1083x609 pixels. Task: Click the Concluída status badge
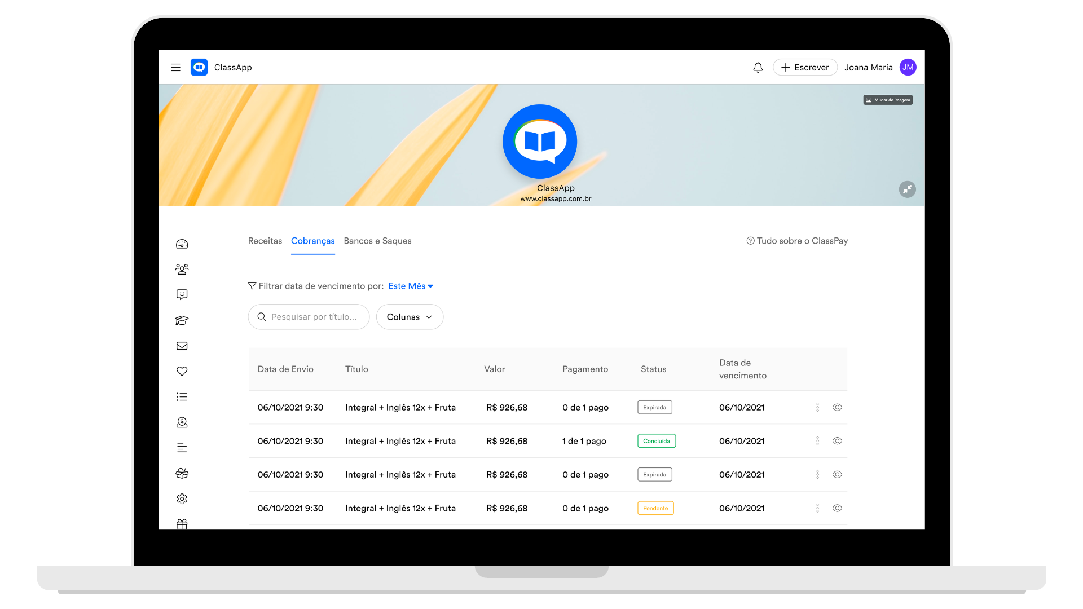coord(657,441)
